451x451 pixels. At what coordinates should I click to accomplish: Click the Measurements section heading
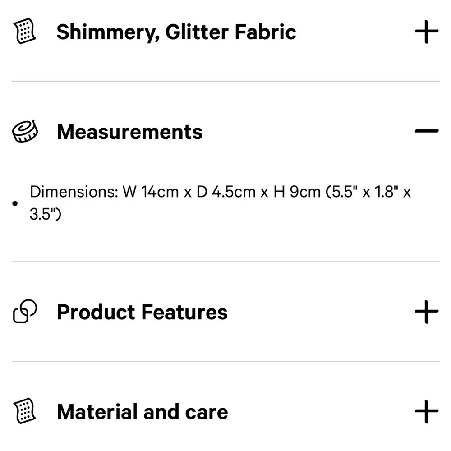tap(129, 132)
